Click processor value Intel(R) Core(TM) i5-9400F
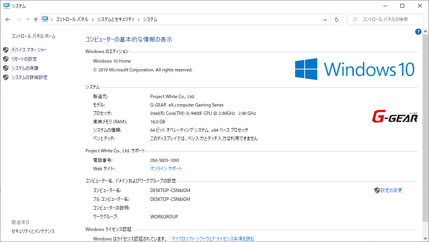The image size is (429, 242). [203, 113]
